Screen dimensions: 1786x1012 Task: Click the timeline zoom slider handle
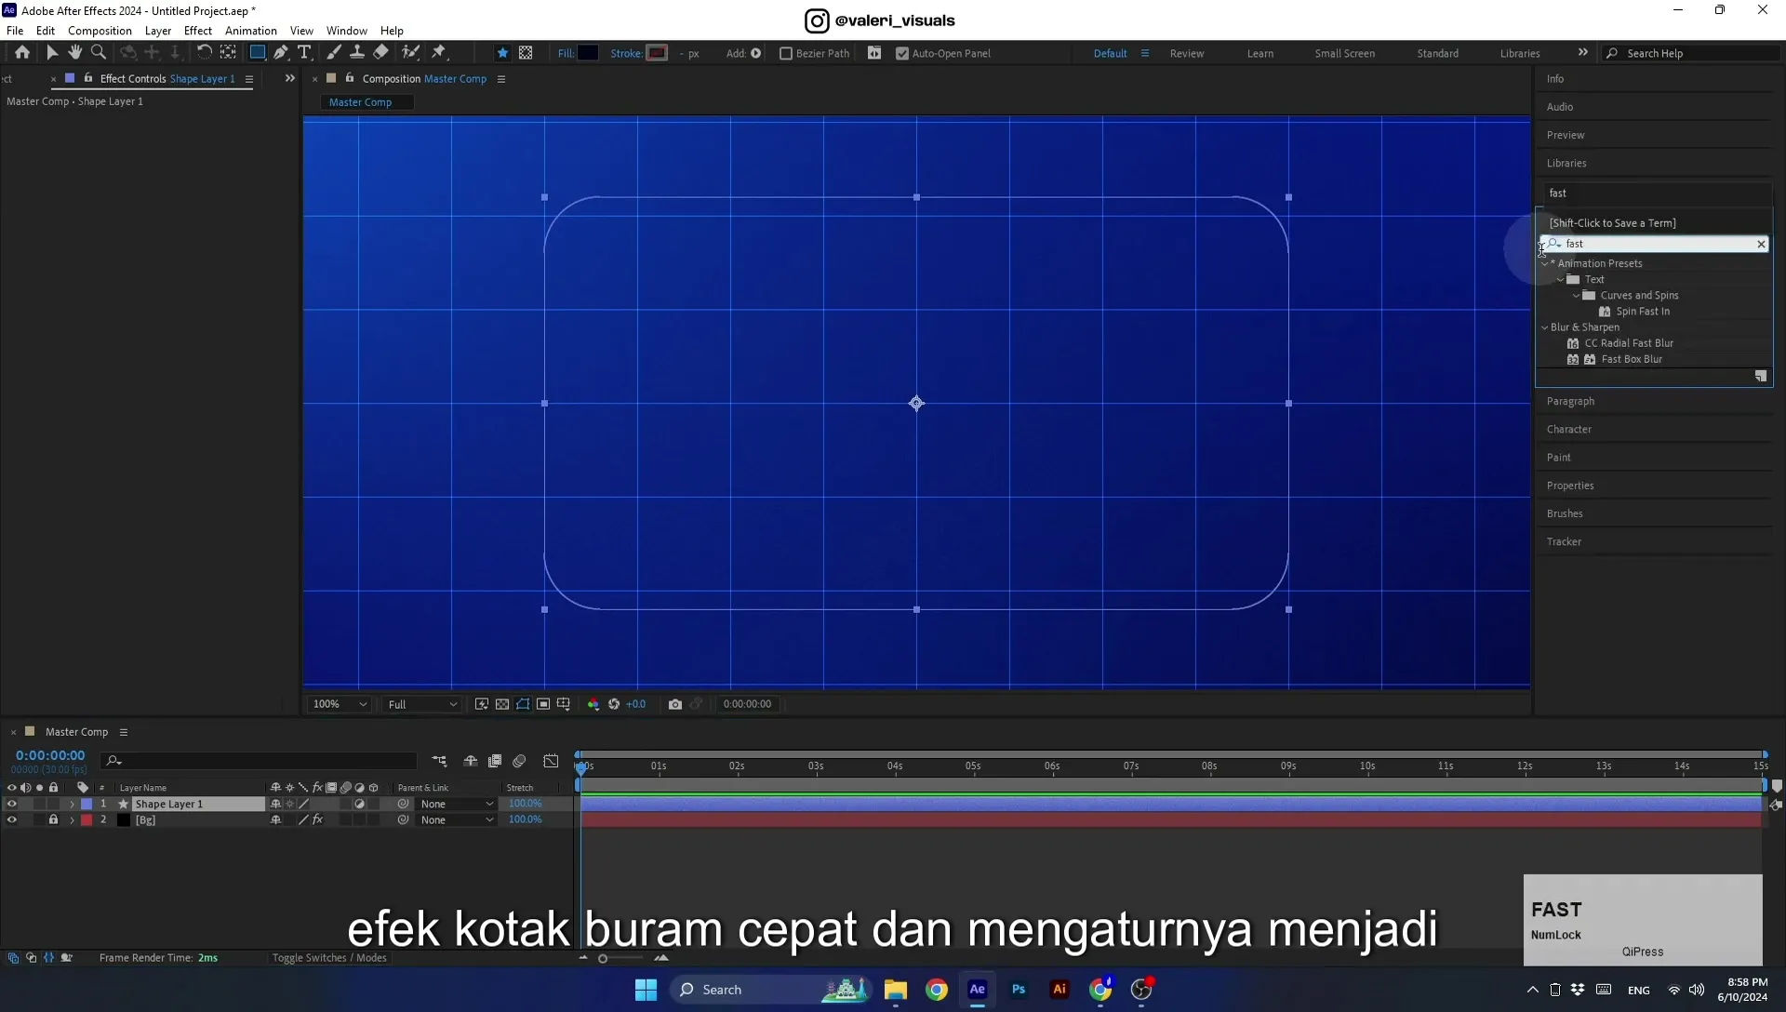pyautogui.click(x=603, y=958)
